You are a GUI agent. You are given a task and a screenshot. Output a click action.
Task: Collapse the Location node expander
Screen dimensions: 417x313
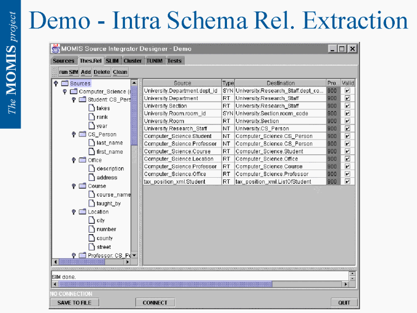[74, 212]
